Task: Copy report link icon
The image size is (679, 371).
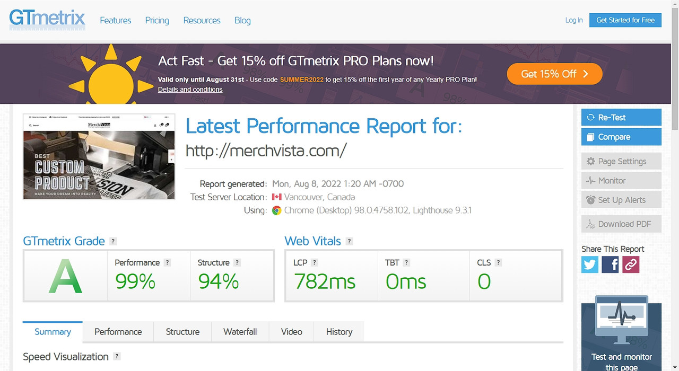Action: pyautogui.click(x=631, y=264)
